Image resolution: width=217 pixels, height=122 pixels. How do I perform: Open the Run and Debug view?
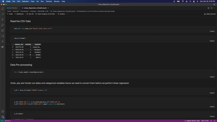3,25
